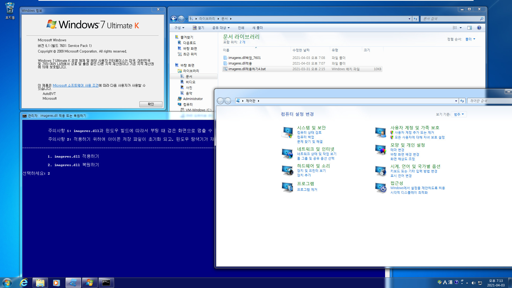Open the Network and Internet category icon
Image resolution: width=512 pixels, height=288 pixels.
(x=287, y=154)
